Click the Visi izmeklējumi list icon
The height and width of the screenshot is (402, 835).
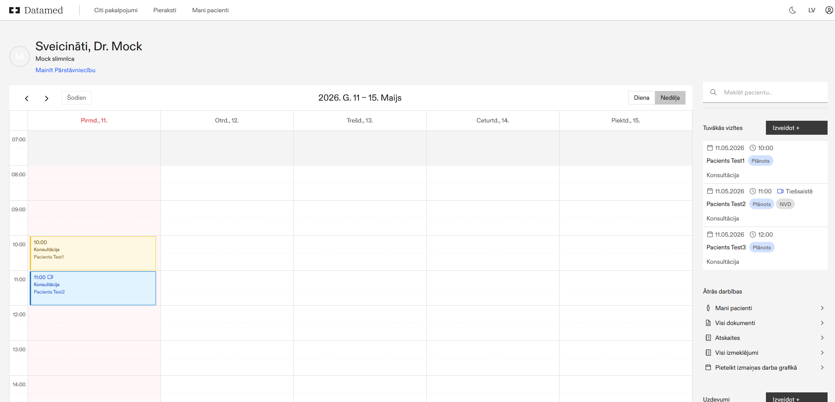(708, 353)
